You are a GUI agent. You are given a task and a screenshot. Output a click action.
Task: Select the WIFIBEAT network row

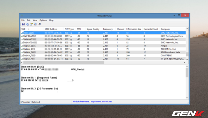103,36
